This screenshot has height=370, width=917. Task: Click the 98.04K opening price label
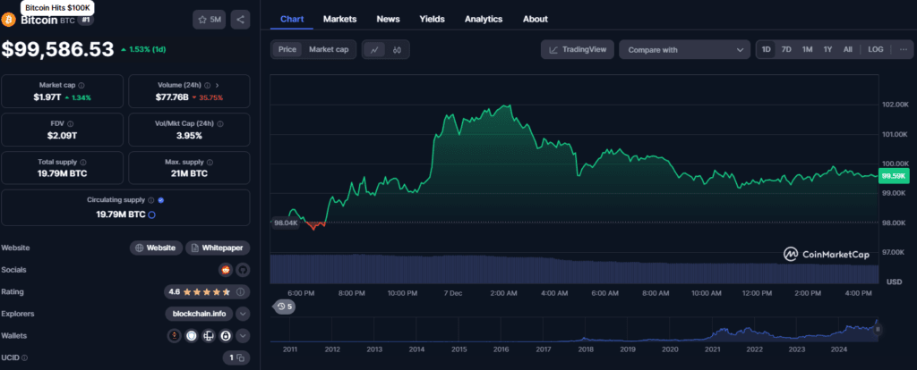285,223
